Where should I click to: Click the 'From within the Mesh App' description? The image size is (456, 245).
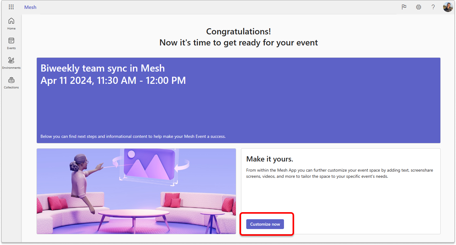point(340,173)
